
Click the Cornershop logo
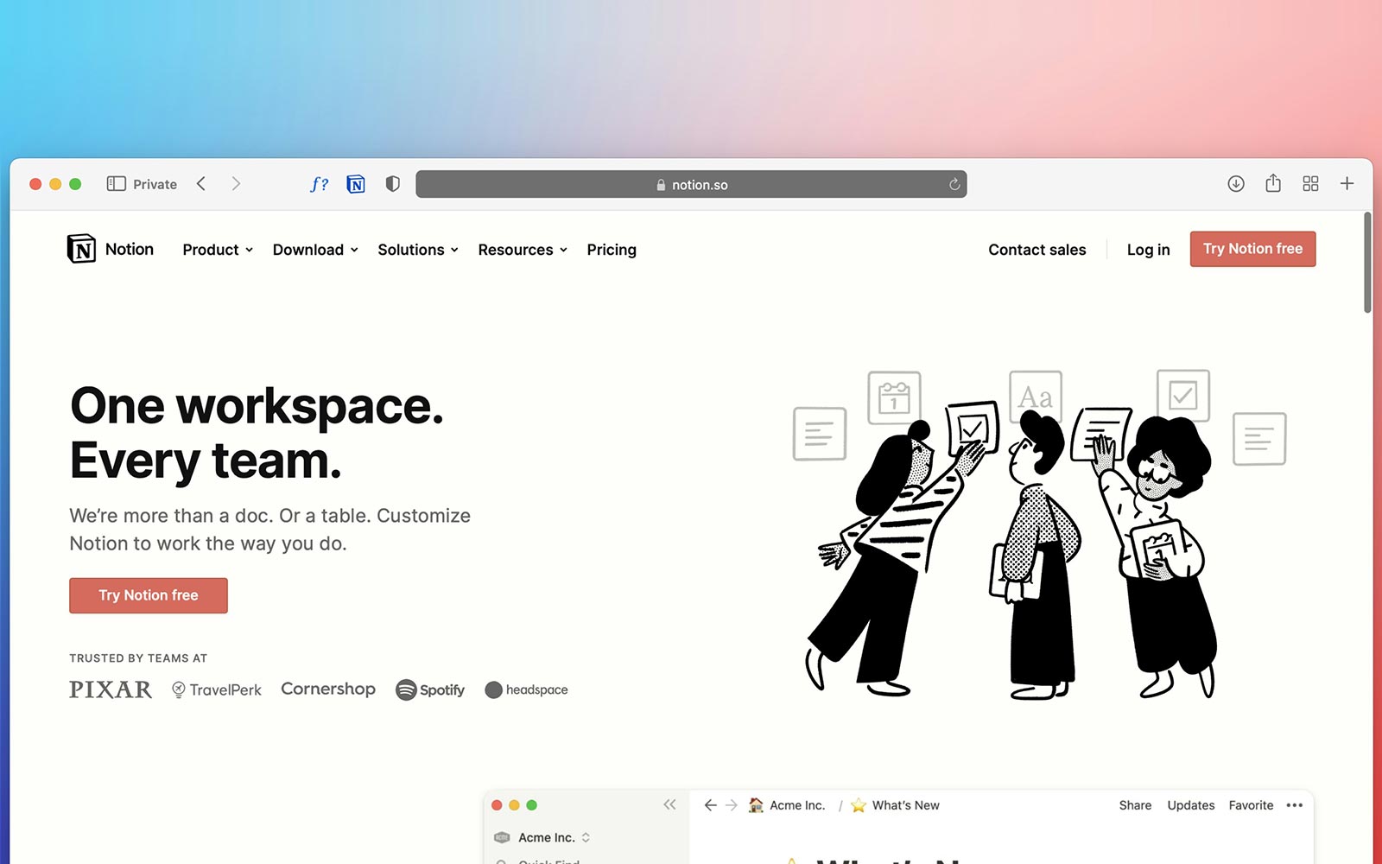coord(328,689)
